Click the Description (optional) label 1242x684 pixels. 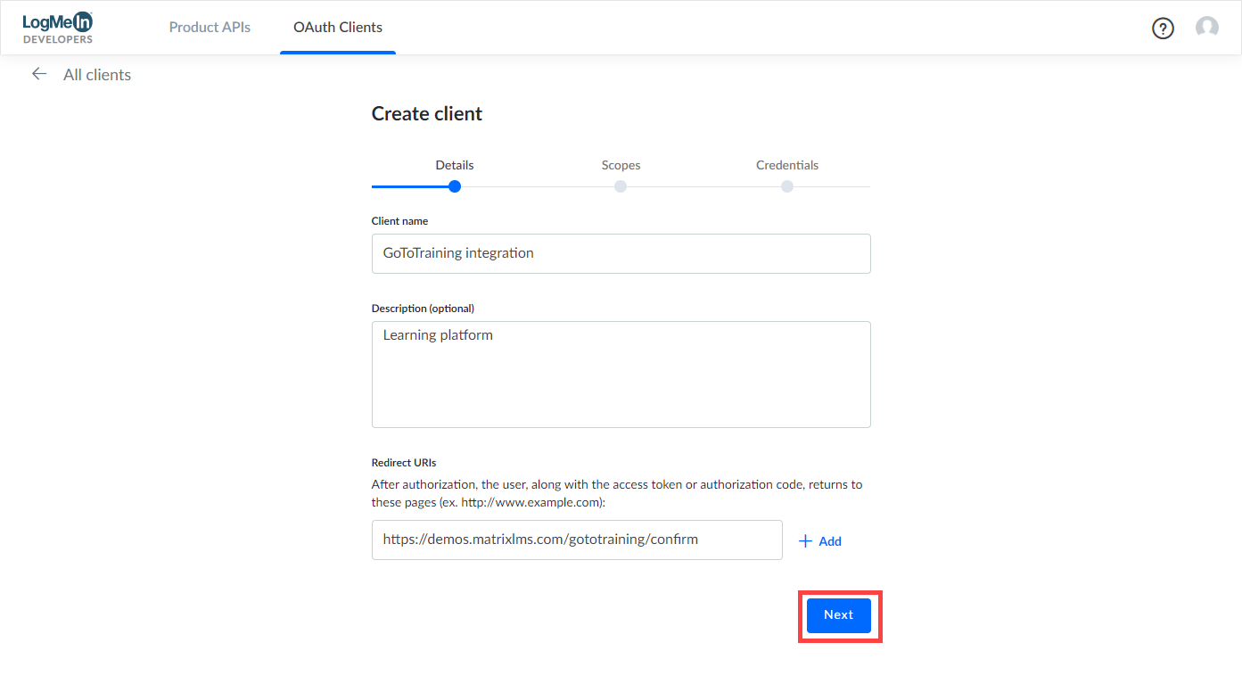click(423, 309)
